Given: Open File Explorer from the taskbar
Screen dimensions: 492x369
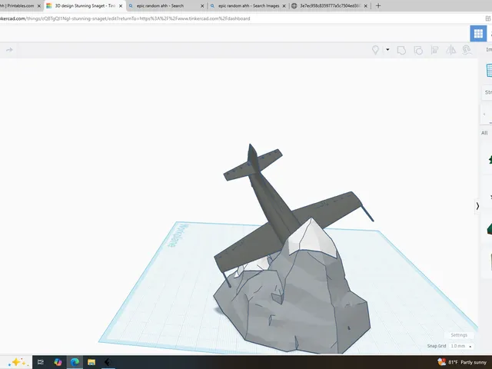Looking at the screenshot, I should (x=91, y=362).
